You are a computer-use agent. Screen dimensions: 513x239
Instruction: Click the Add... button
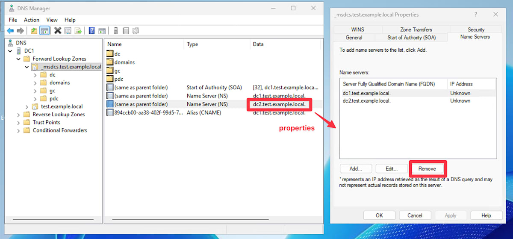pos(356,168)
